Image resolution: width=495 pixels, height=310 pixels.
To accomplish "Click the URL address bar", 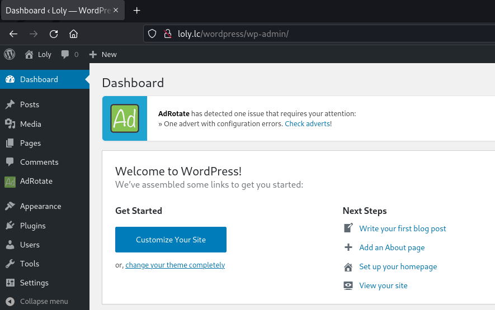I will click(x=319, y=34).
